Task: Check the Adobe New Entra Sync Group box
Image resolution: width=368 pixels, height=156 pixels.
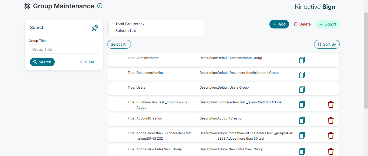Action: coord(113,151)
